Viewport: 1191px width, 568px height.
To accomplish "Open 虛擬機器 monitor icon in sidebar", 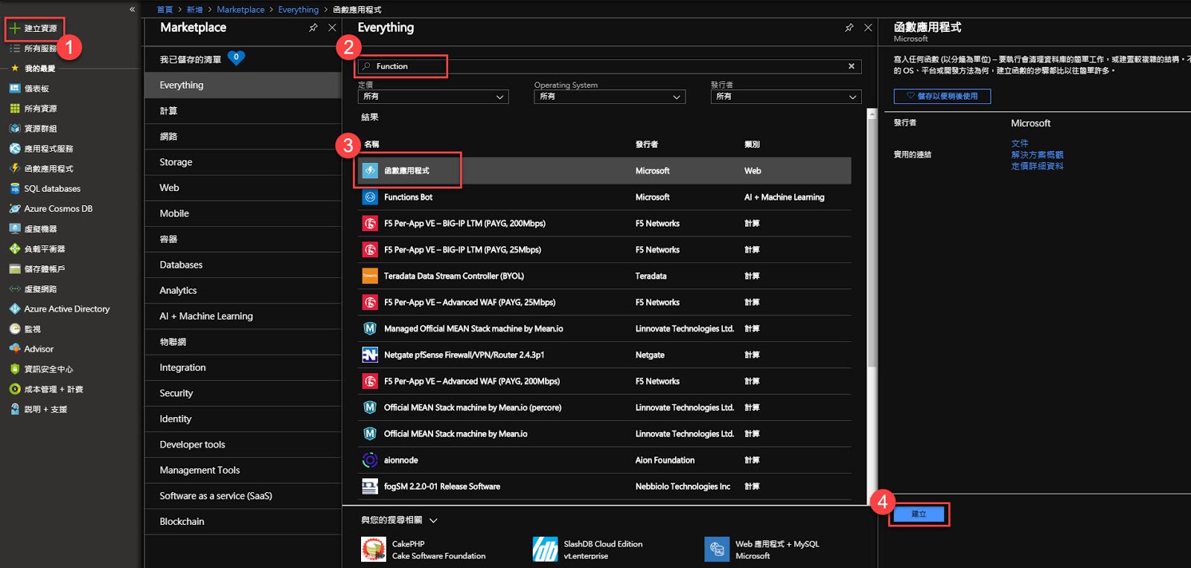I will point(14,229).
